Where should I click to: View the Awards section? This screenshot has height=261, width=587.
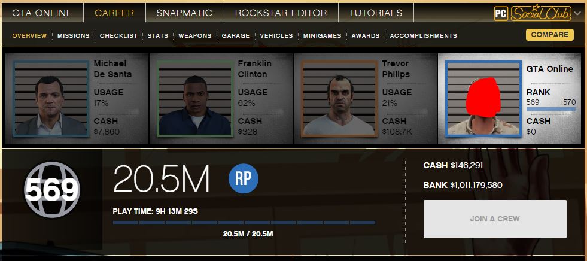pos(366,35)
